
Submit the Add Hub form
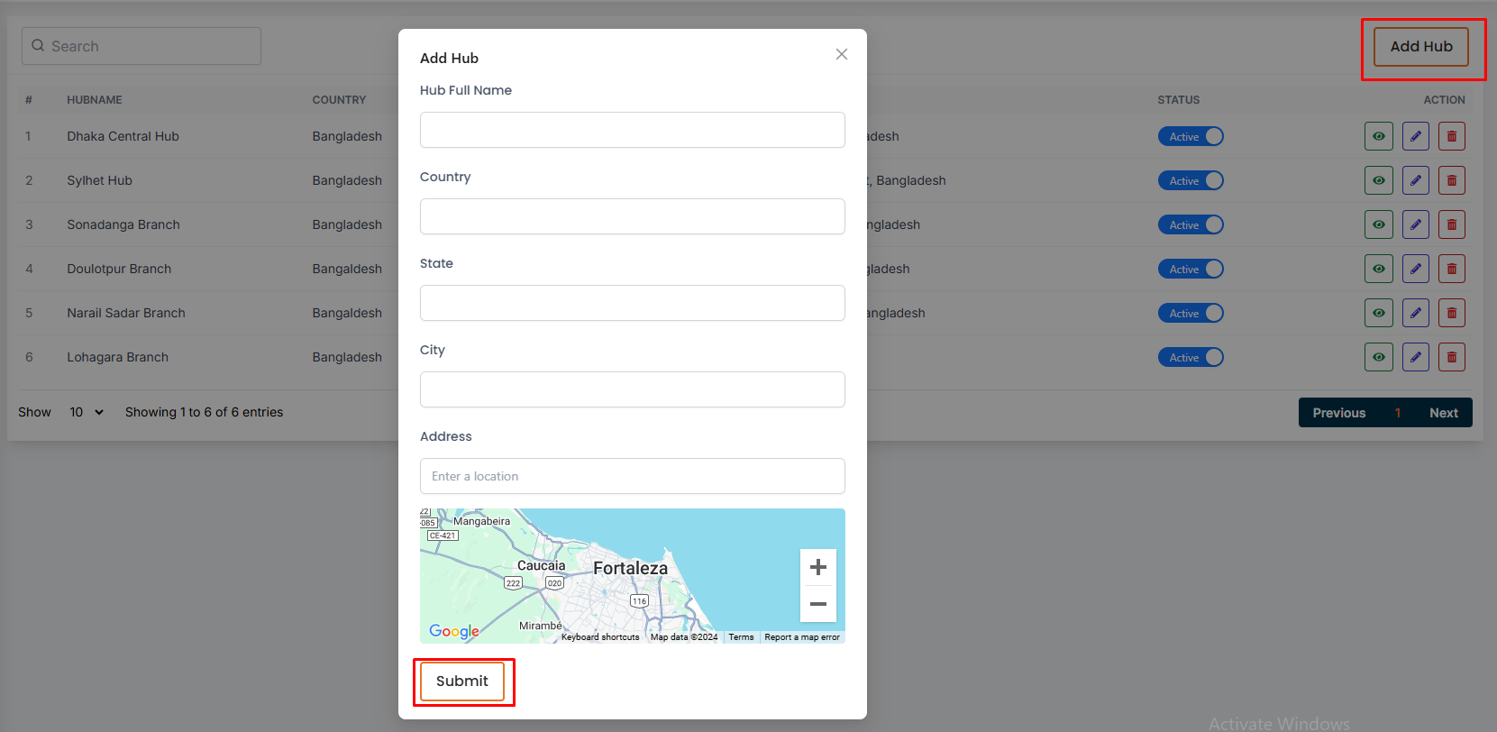(x=462, y=681)
